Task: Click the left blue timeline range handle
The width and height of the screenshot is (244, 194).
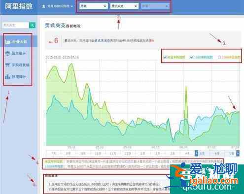Action: [x=196, y=153]
